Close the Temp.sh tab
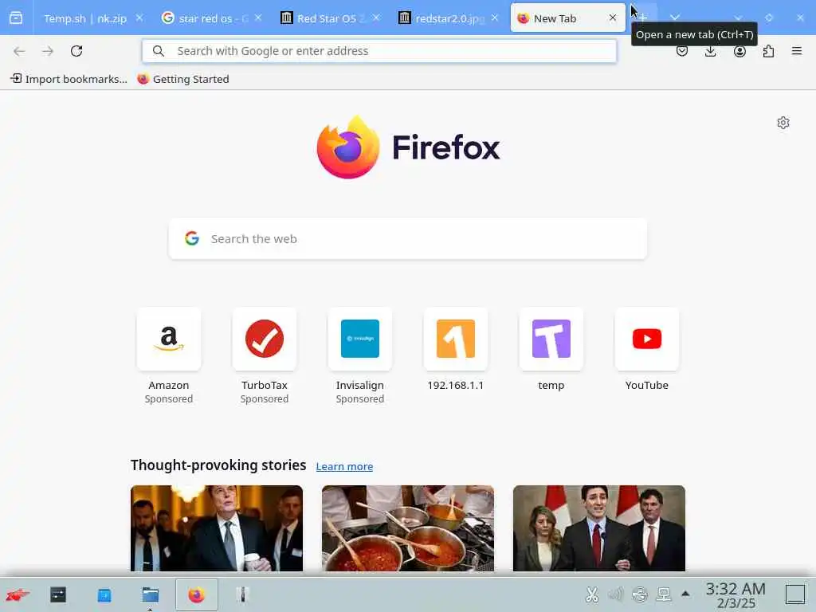 [x=139, y=18]
